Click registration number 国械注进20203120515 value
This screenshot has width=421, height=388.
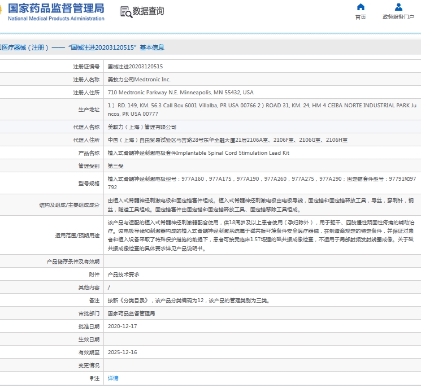point(135,67)
